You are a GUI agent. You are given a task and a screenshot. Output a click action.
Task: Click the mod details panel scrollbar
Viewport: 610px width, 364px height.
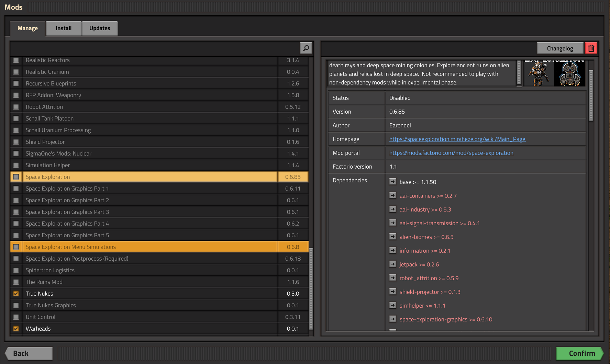(x=591, y=95)
